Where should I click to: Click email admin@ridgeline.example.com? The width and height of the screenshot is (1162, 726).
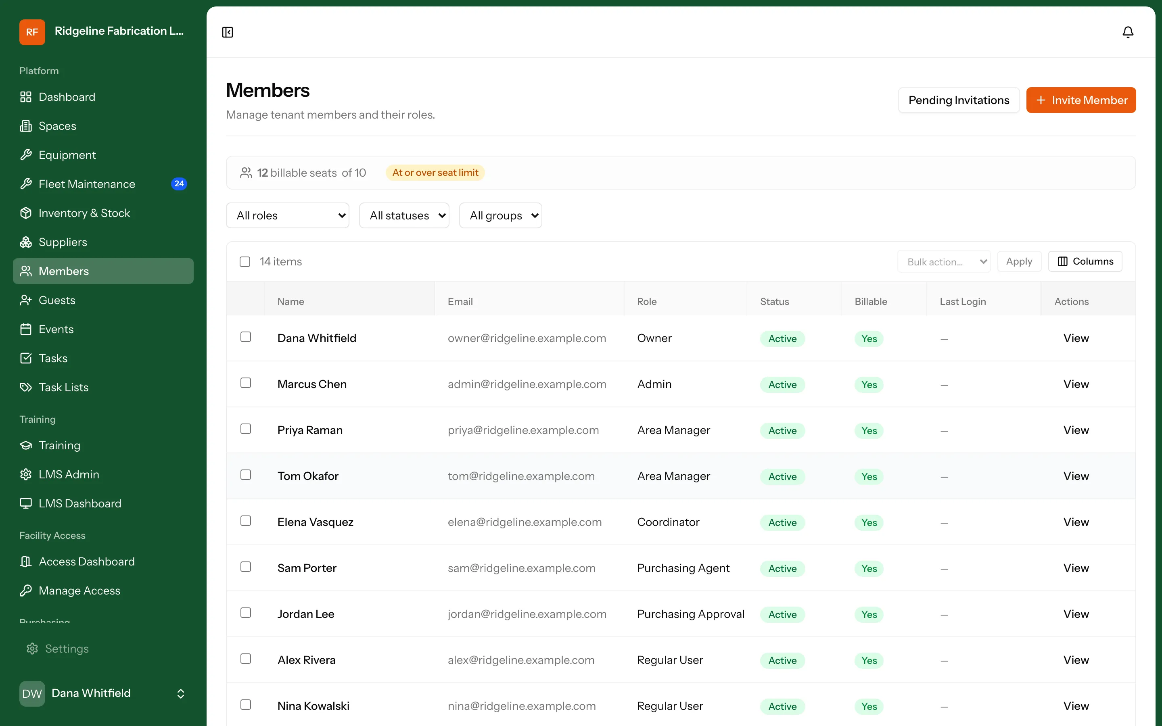(527, 384)
